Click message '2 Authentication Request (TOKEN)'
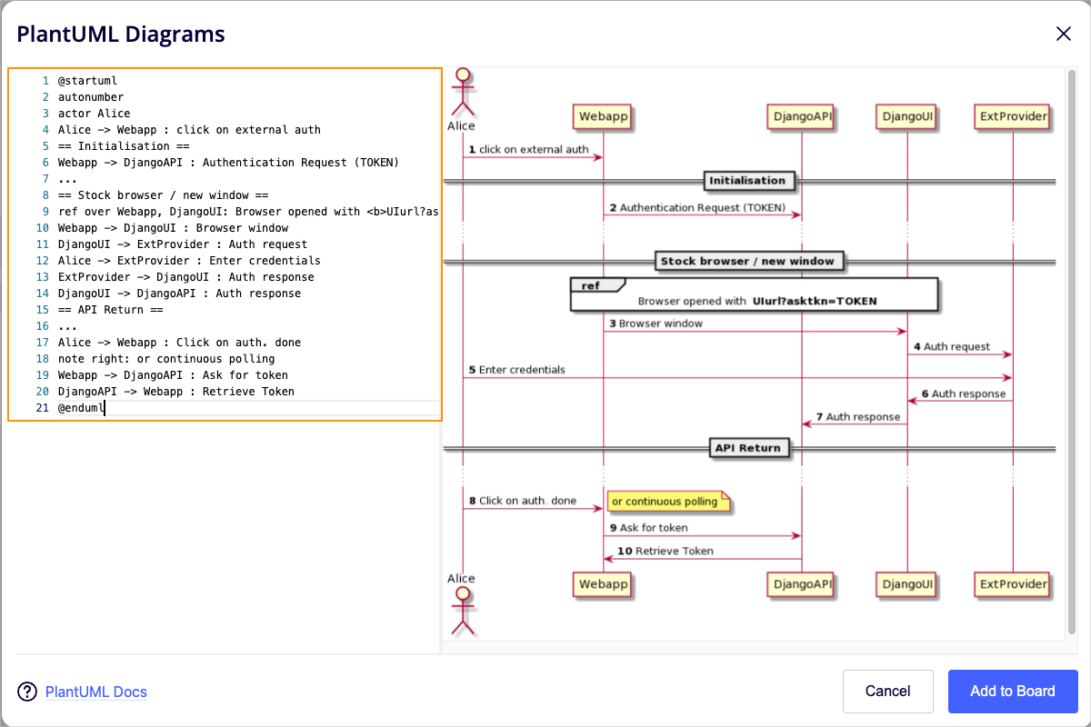The height and width of the screenshot is (727, 1091). 698,207
